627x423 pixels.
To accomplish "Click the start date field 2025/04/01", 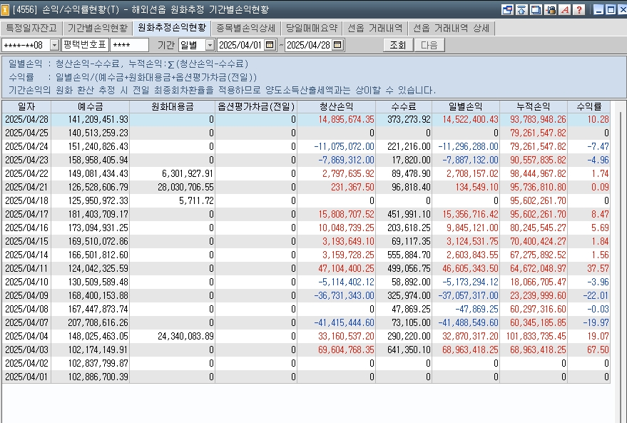I will point(240,45).
